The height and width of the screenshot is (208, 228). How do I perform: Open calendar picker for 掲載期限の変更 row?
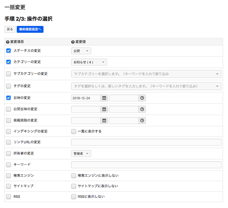[104, 120]
